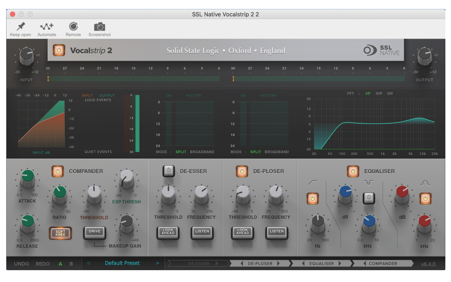The width and height of the screenshot is (451, 282).
Task: Click the compander Threshold knob
Action: (x=94, y=195)
